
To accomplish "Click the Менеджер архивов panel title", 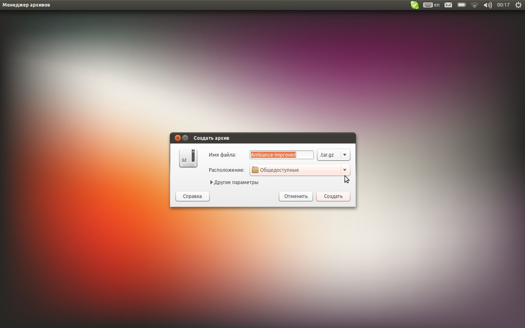I will click(x=27, y=5).
